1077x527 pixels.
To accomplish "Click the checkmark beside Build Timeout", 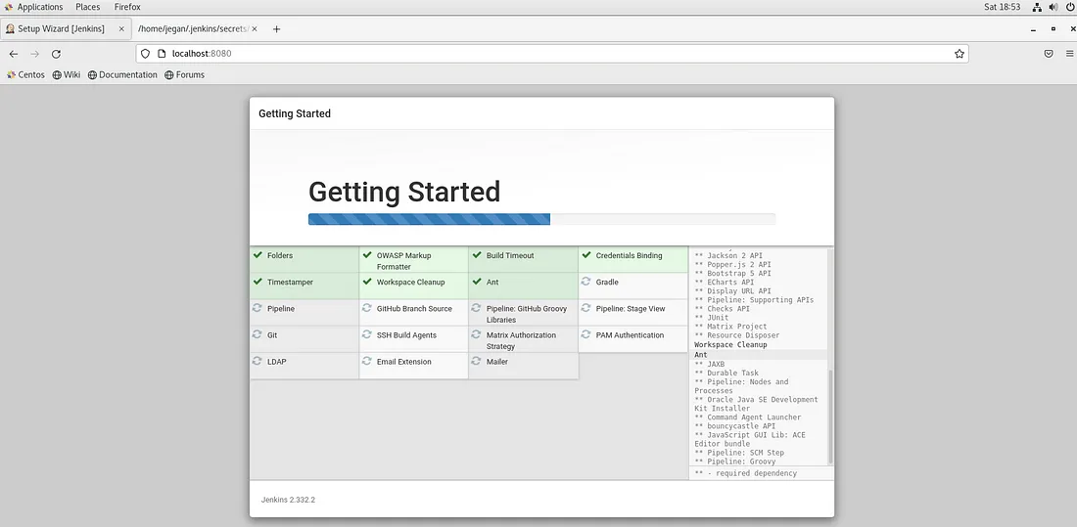I will click(477, 254).
